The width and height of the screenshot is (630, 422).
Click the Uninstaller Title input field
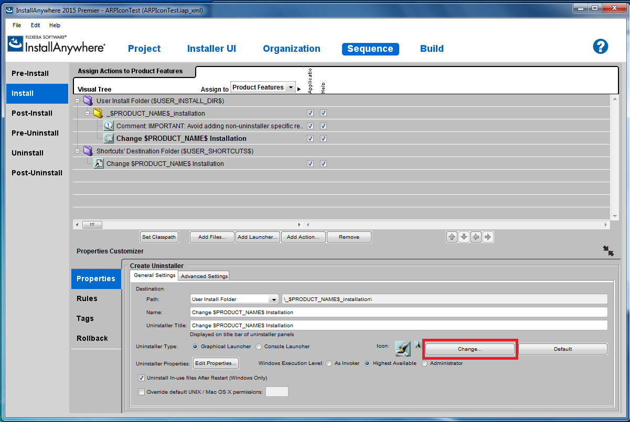(398, 325)
